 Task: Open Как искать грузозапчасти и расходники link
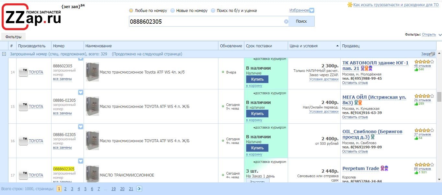396,5
